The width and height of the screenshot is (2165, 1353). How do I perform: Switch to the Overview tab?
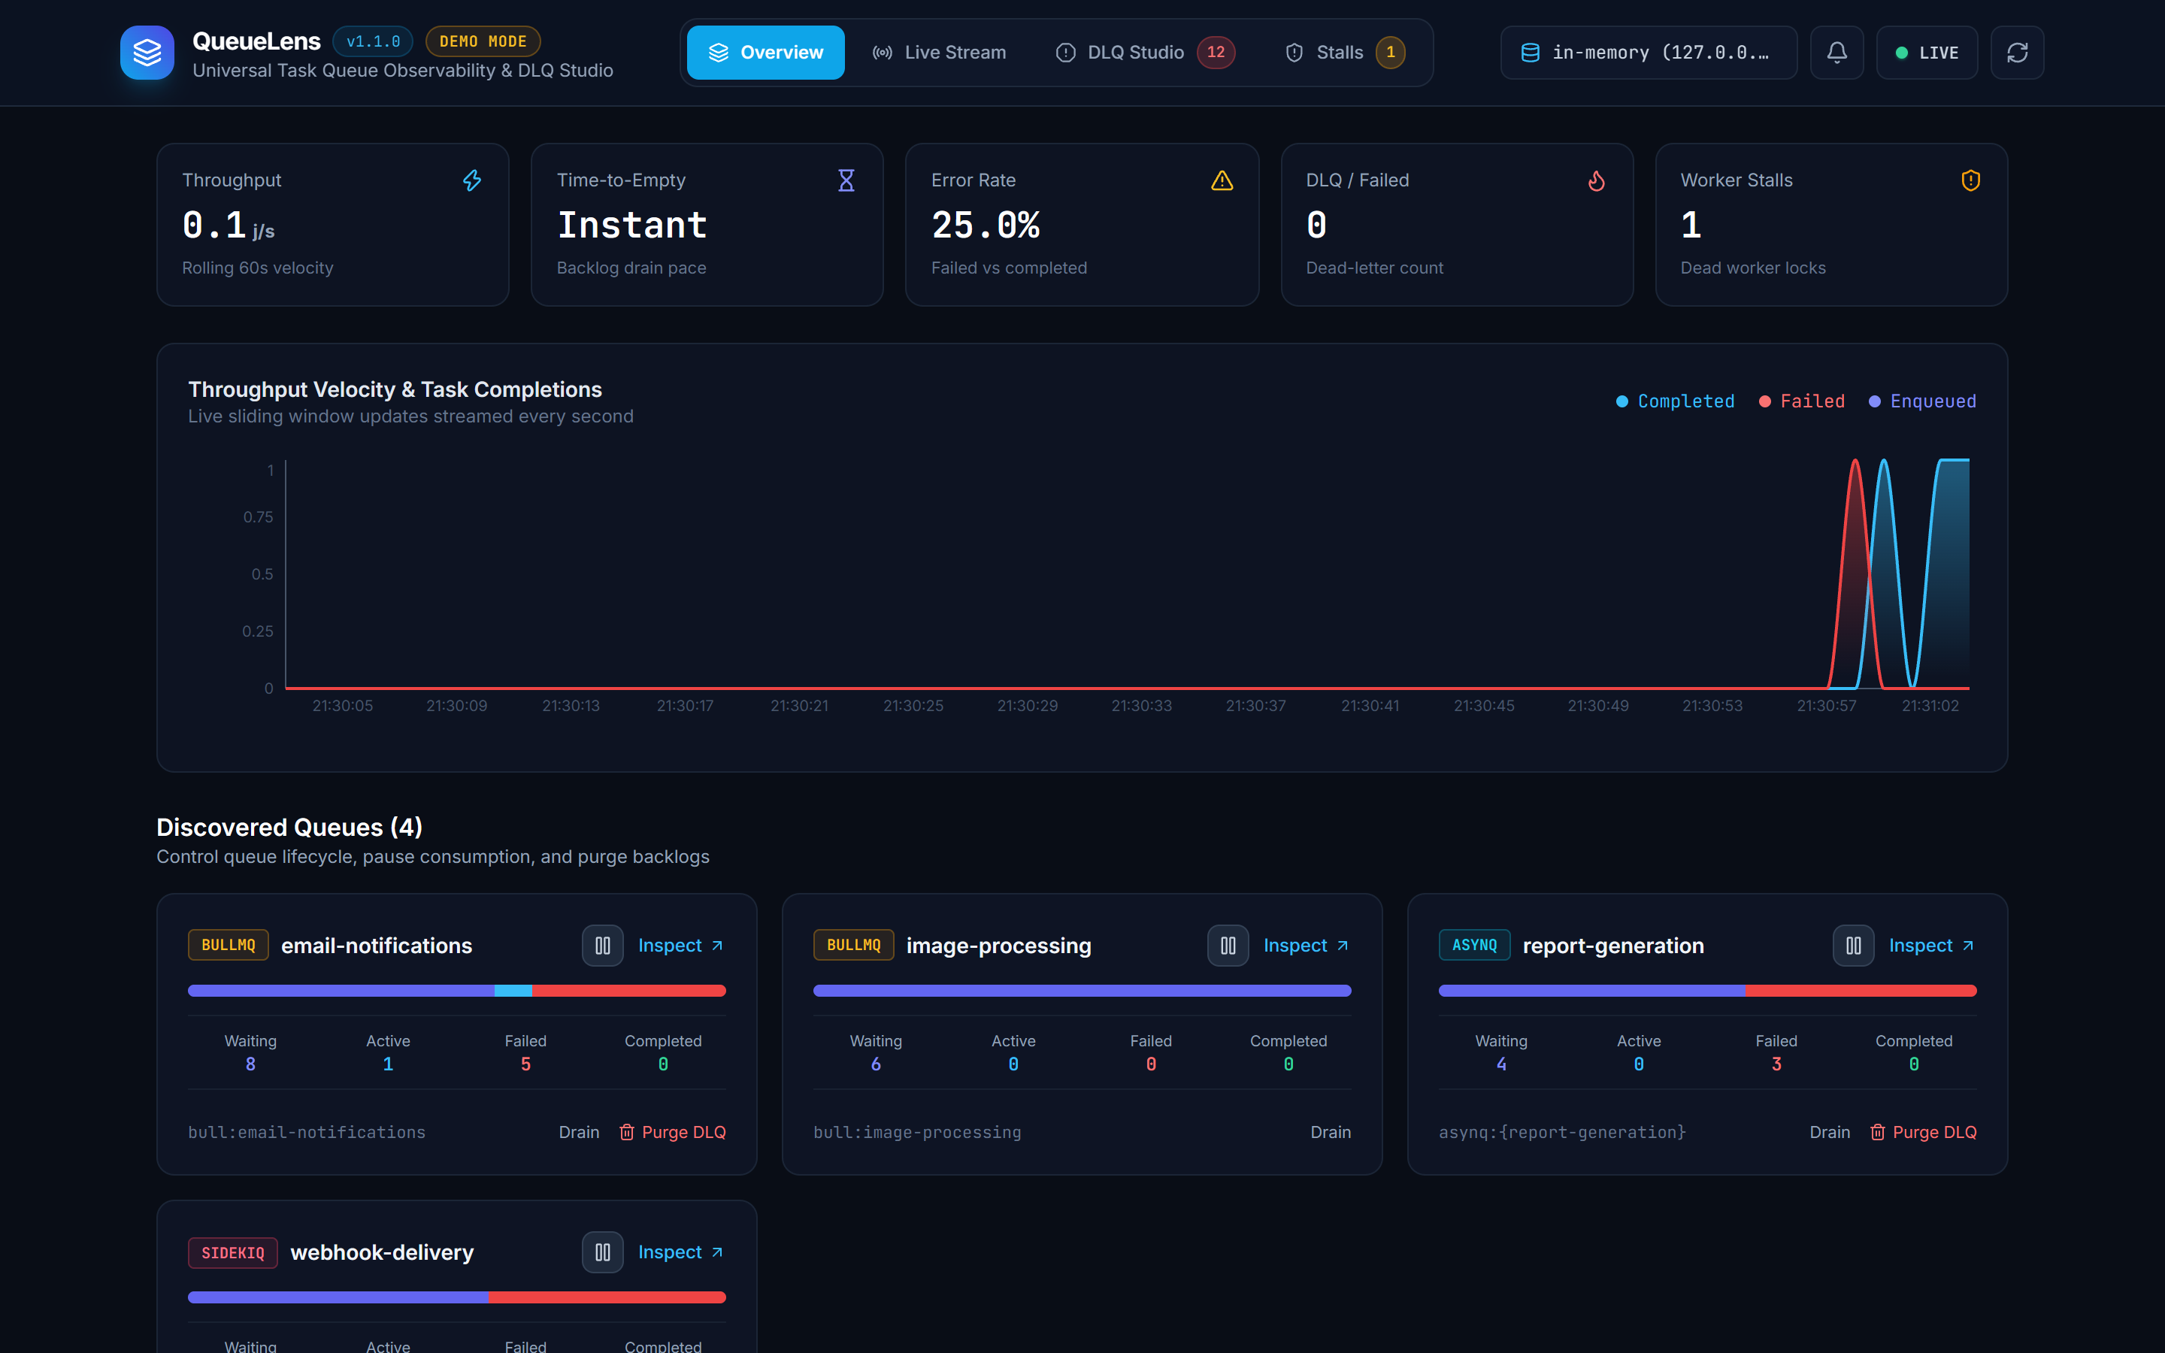click(766, 53)
